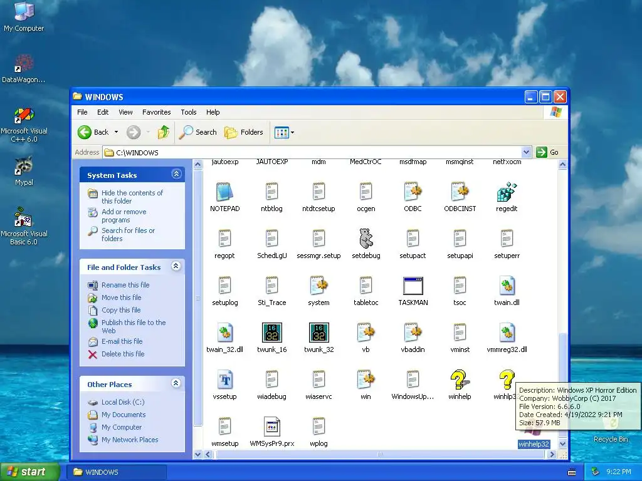Expand the Address bar dropdown
The width and height of the screenshot is (642, 481).
pos(526,152)
